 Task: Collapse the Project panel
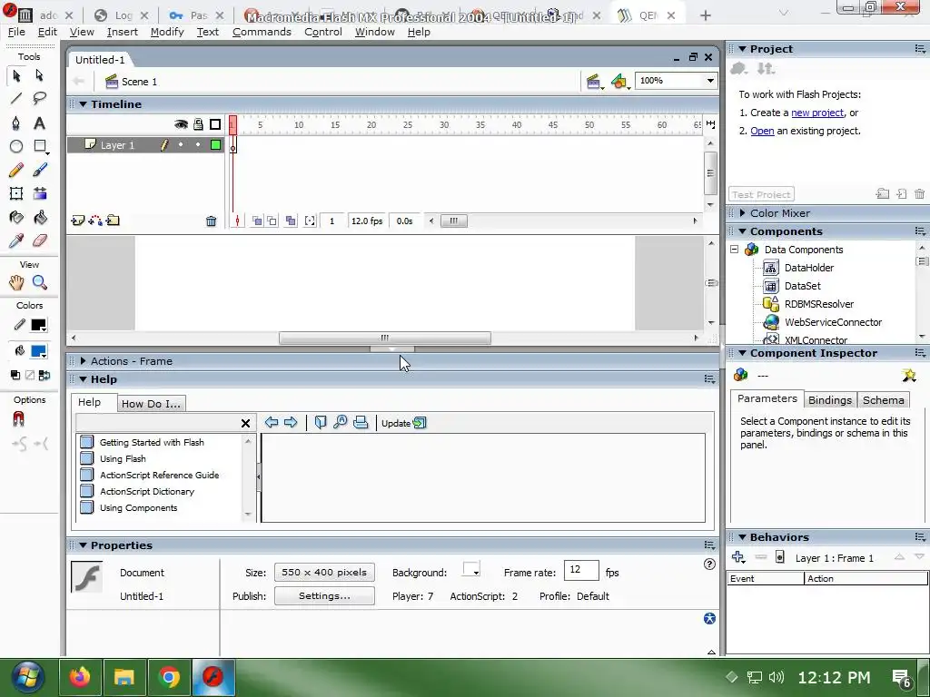point(742,49)
